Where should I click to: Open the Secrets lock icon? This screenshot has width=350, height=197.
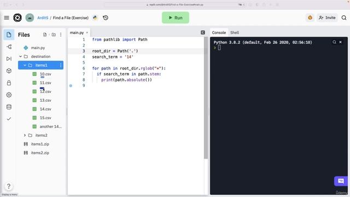coord(9,83)
